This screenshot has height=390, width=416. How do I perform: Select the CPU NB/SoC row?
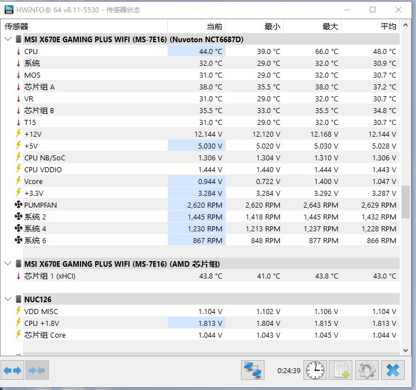coord(207,158)
